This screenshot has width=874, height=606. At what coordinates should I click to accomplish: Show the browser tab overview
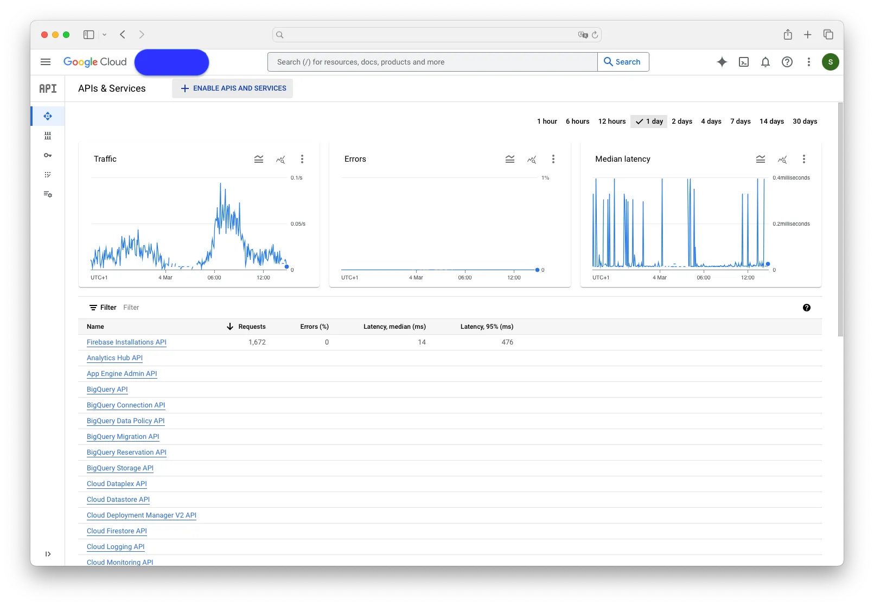tap(828, 35)
